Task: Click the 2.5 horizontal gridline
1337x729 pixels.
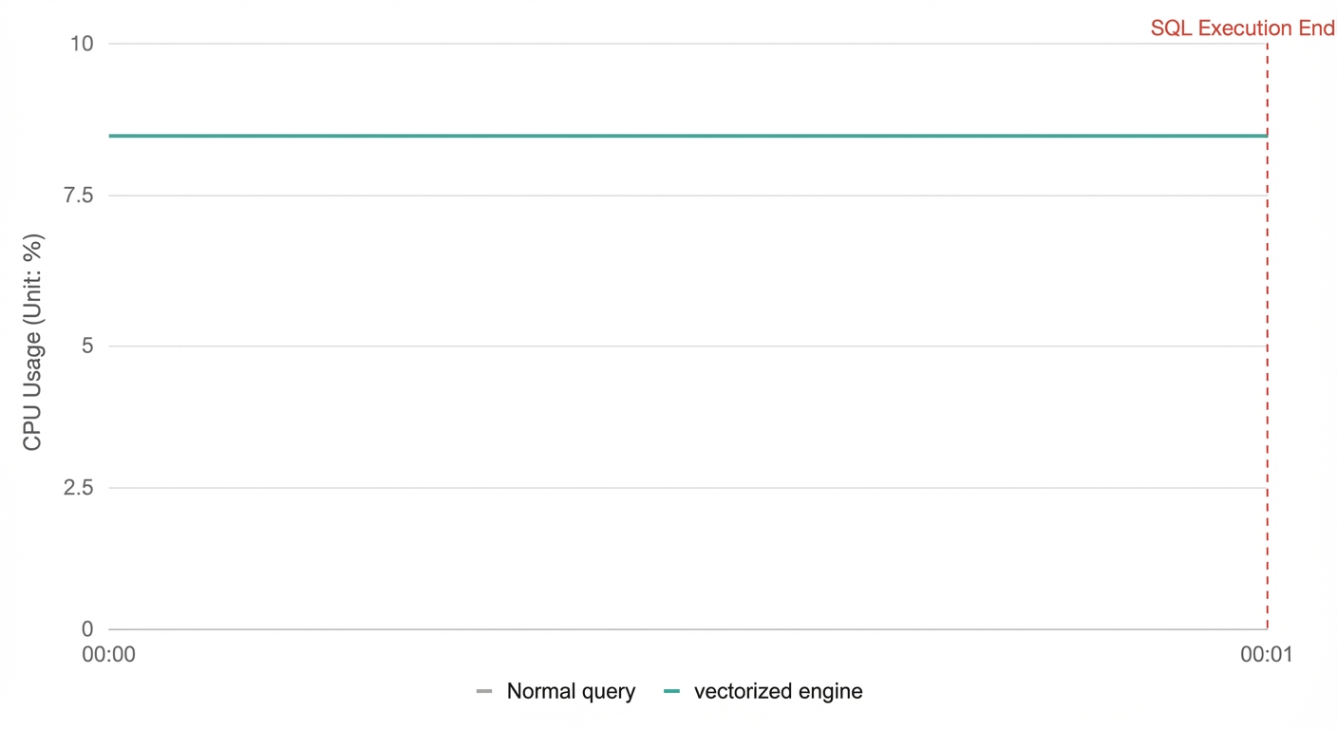Action: click(x=687, y=488)
